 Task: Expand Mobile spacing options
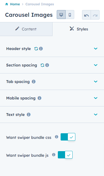point(52,98)
